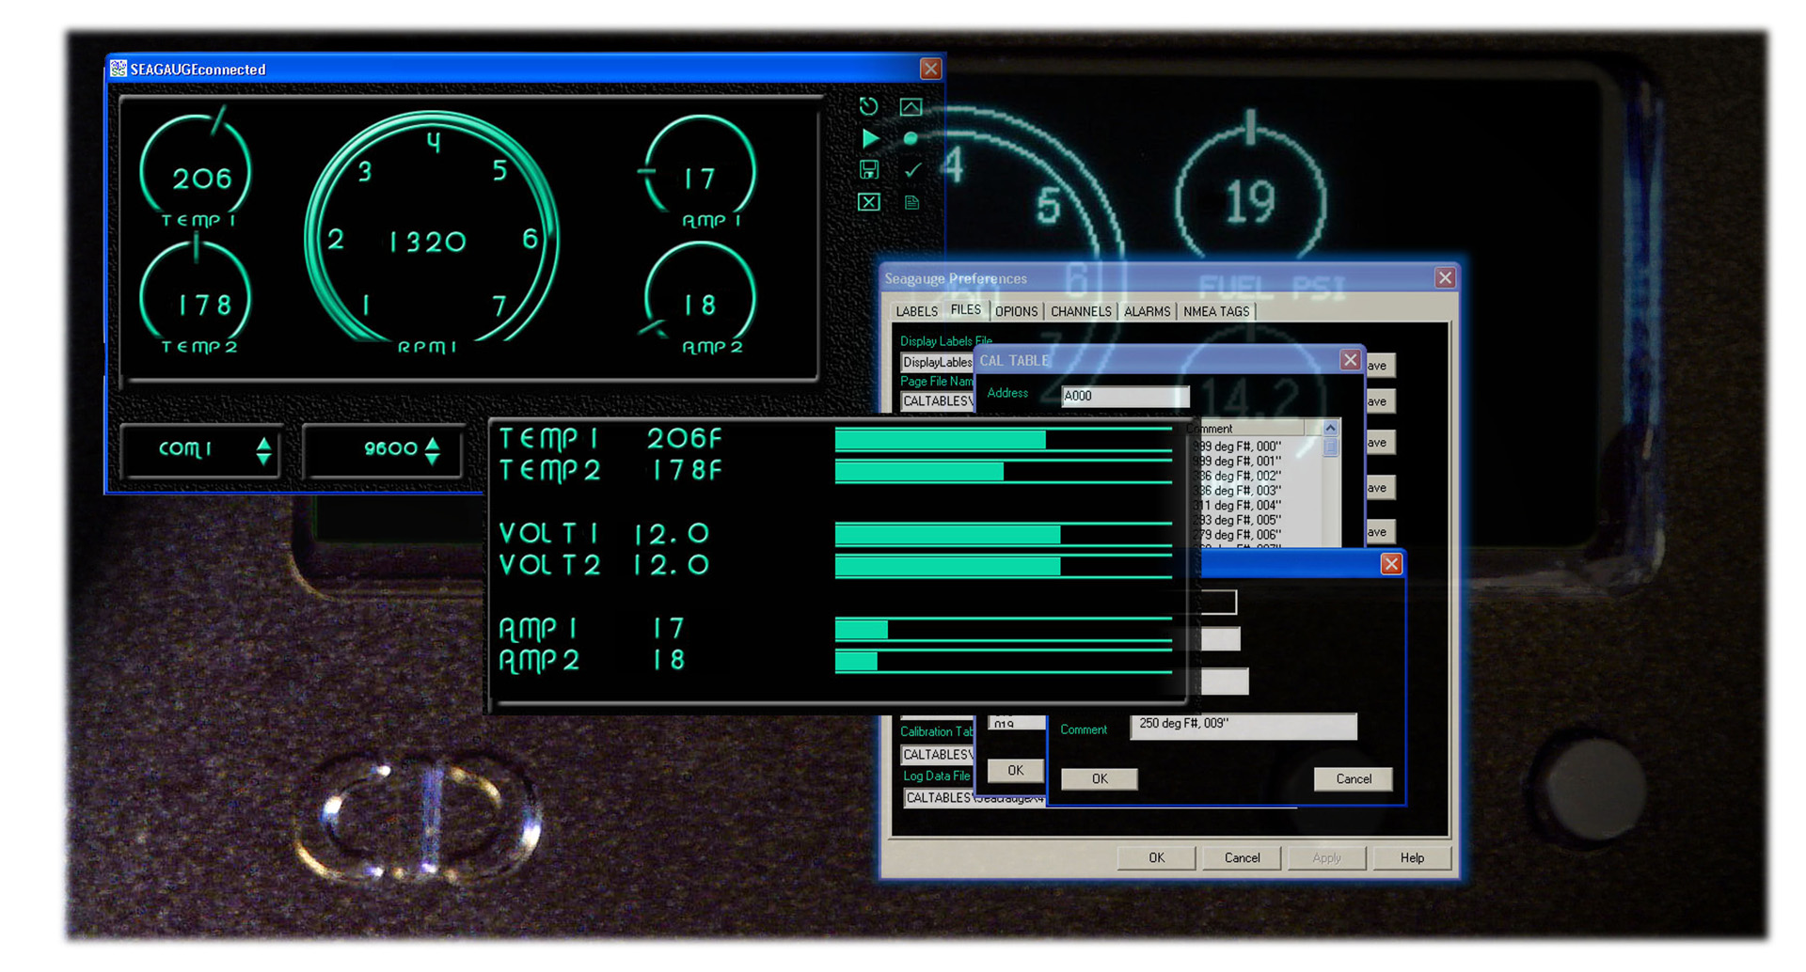
Task: Click the document page icon
Action: 911,202
